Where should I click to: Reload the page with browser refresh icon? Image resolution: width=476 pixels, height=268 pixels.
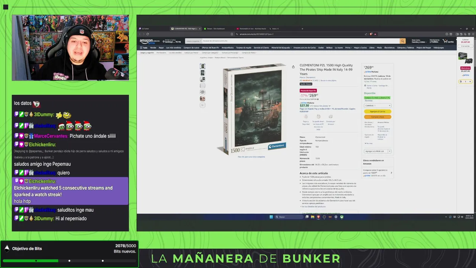[x=148, y=34]
